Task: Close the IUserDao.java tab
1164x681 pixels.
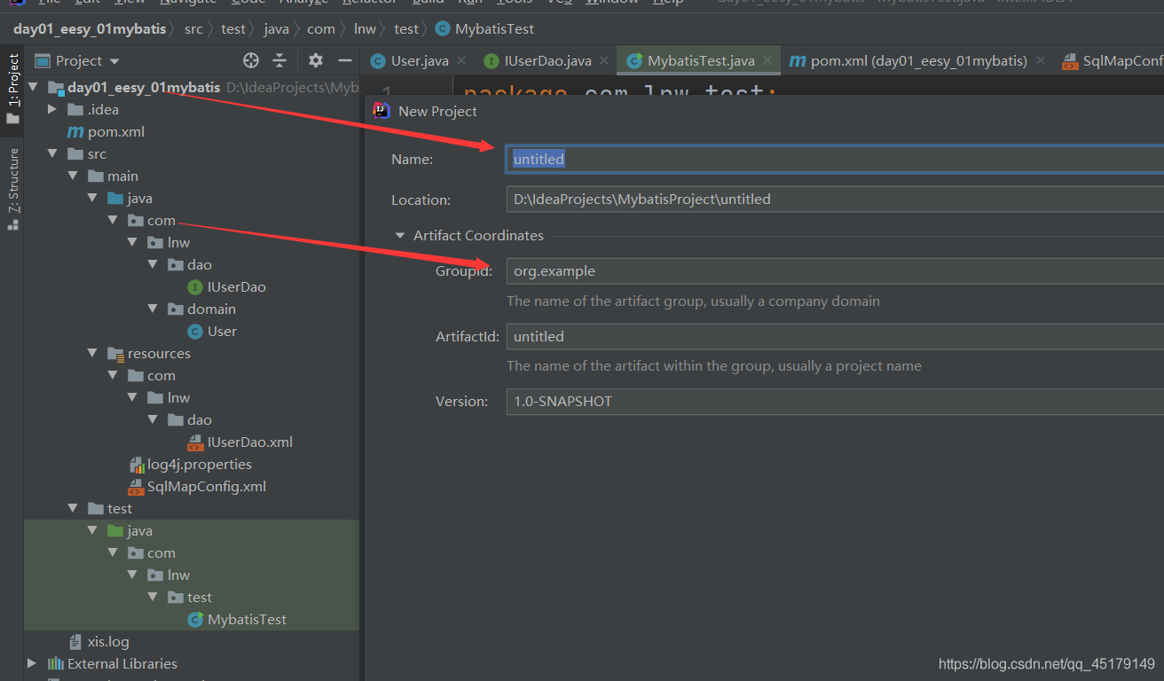Action: pos(604,60)
